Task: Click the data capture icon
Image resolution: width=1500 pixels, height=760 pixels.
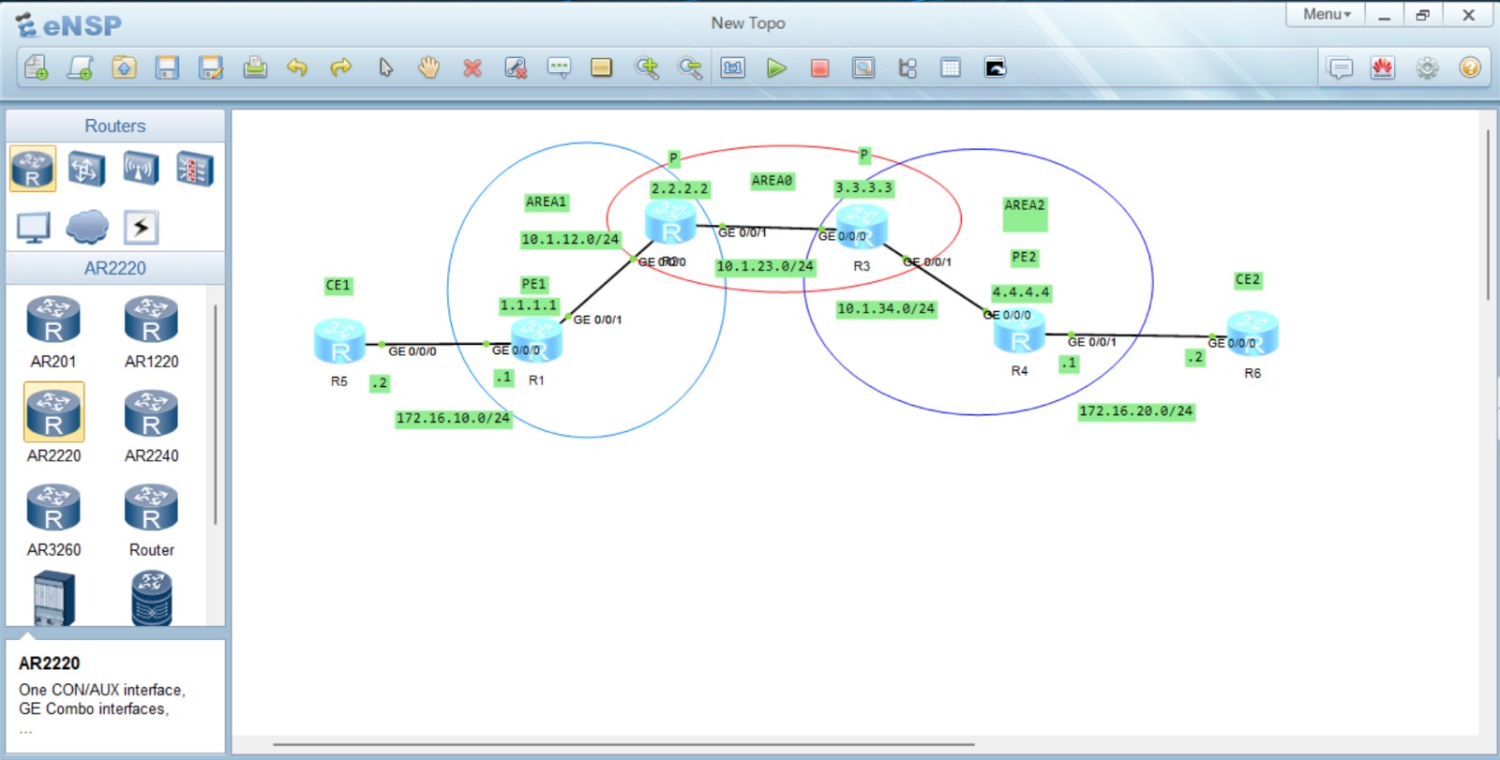Action: coord(863,67)
